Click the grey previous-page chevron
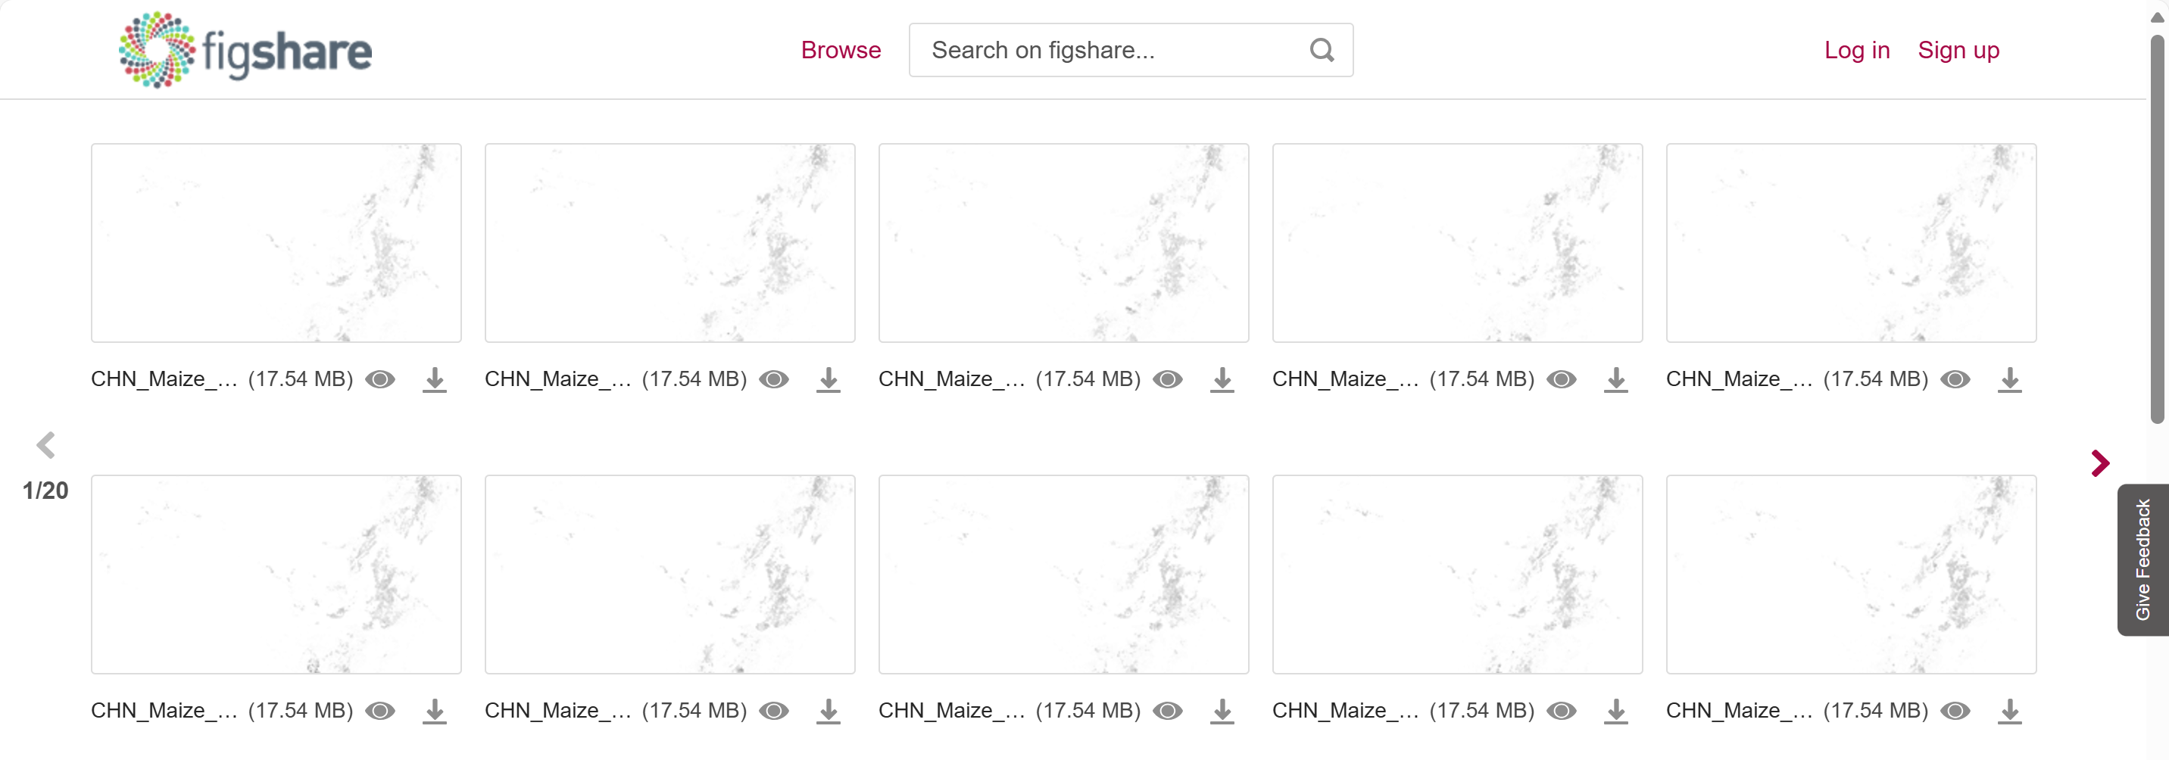2169x760 pixels. click(46, 445)
